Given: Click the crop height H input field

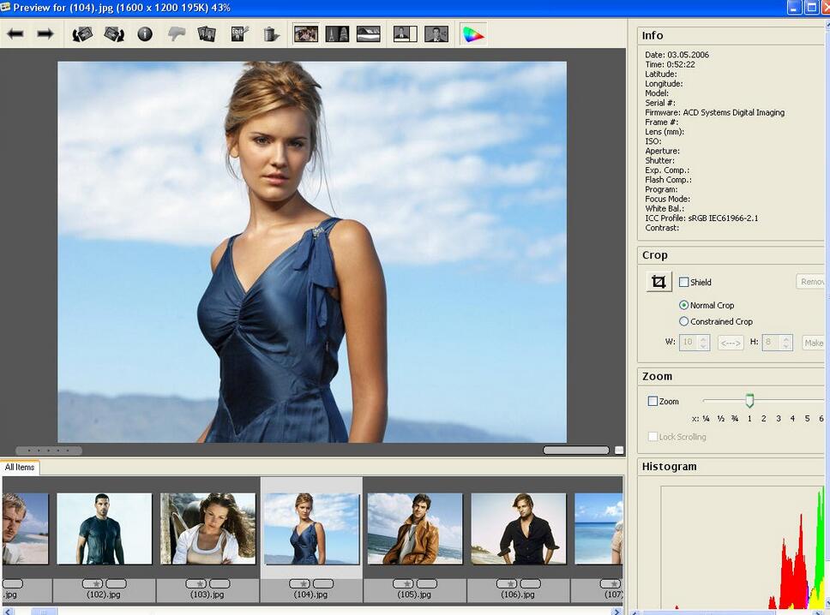Looking at the screenshot, I should tap(773, 342).
